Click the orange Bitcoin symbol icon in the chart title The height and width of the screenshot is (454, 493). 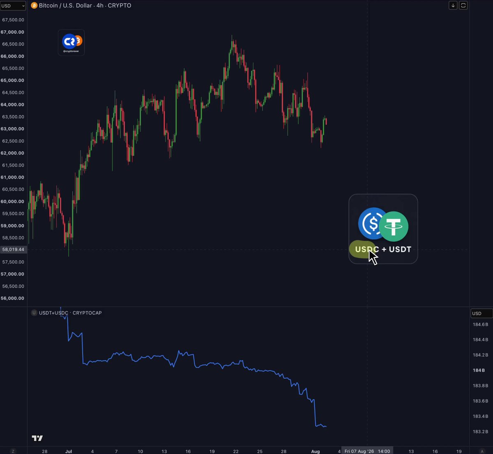tap(34, 6)
